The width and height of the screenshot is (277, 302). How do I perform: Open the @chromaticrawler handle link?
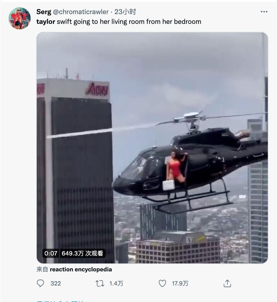tap(81, 12)
